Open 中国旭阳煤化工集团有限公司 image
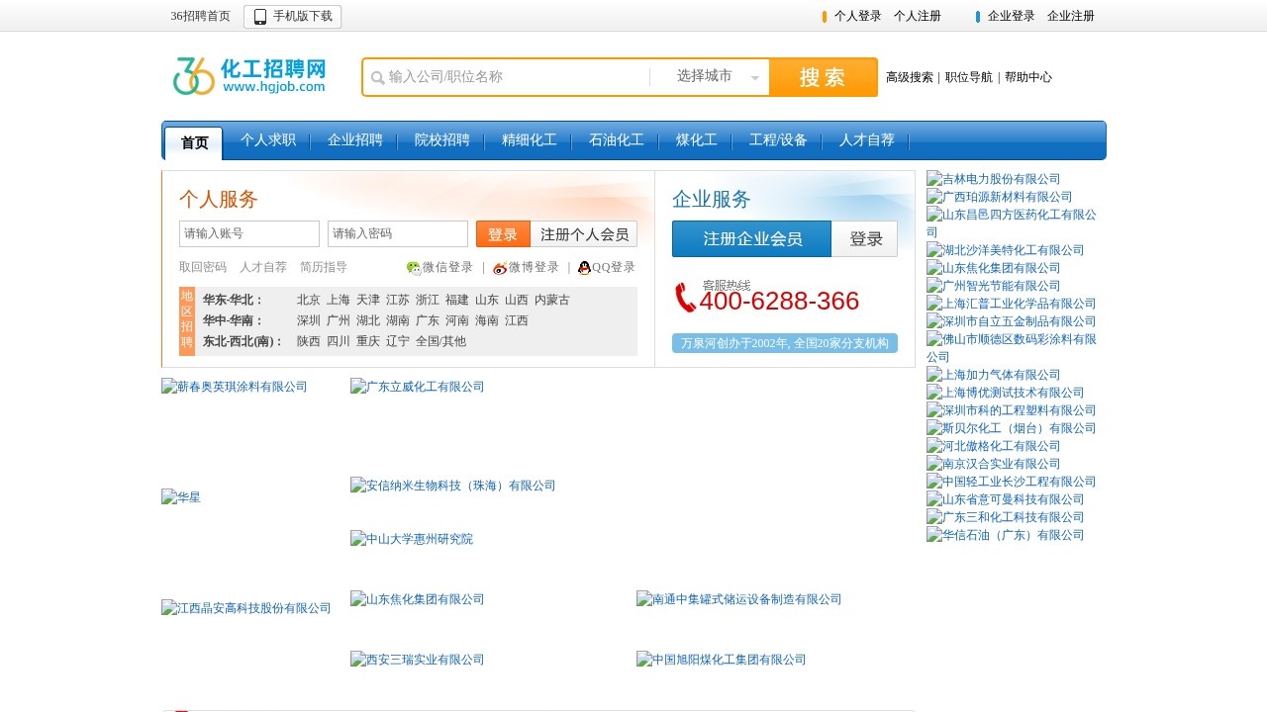The height and width of the screenshot is (712, 1267). click(x=722, y=660)
